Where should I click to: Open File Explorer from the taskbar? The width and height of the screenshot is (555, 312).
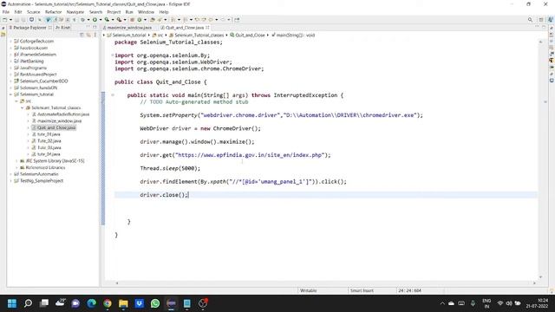pos(123,303)
